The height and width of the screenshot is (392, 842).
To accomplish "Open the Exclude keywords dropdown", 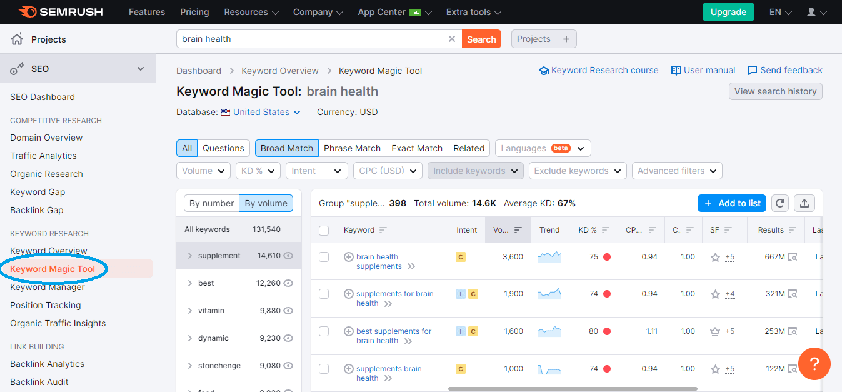I will coord(578,171).
